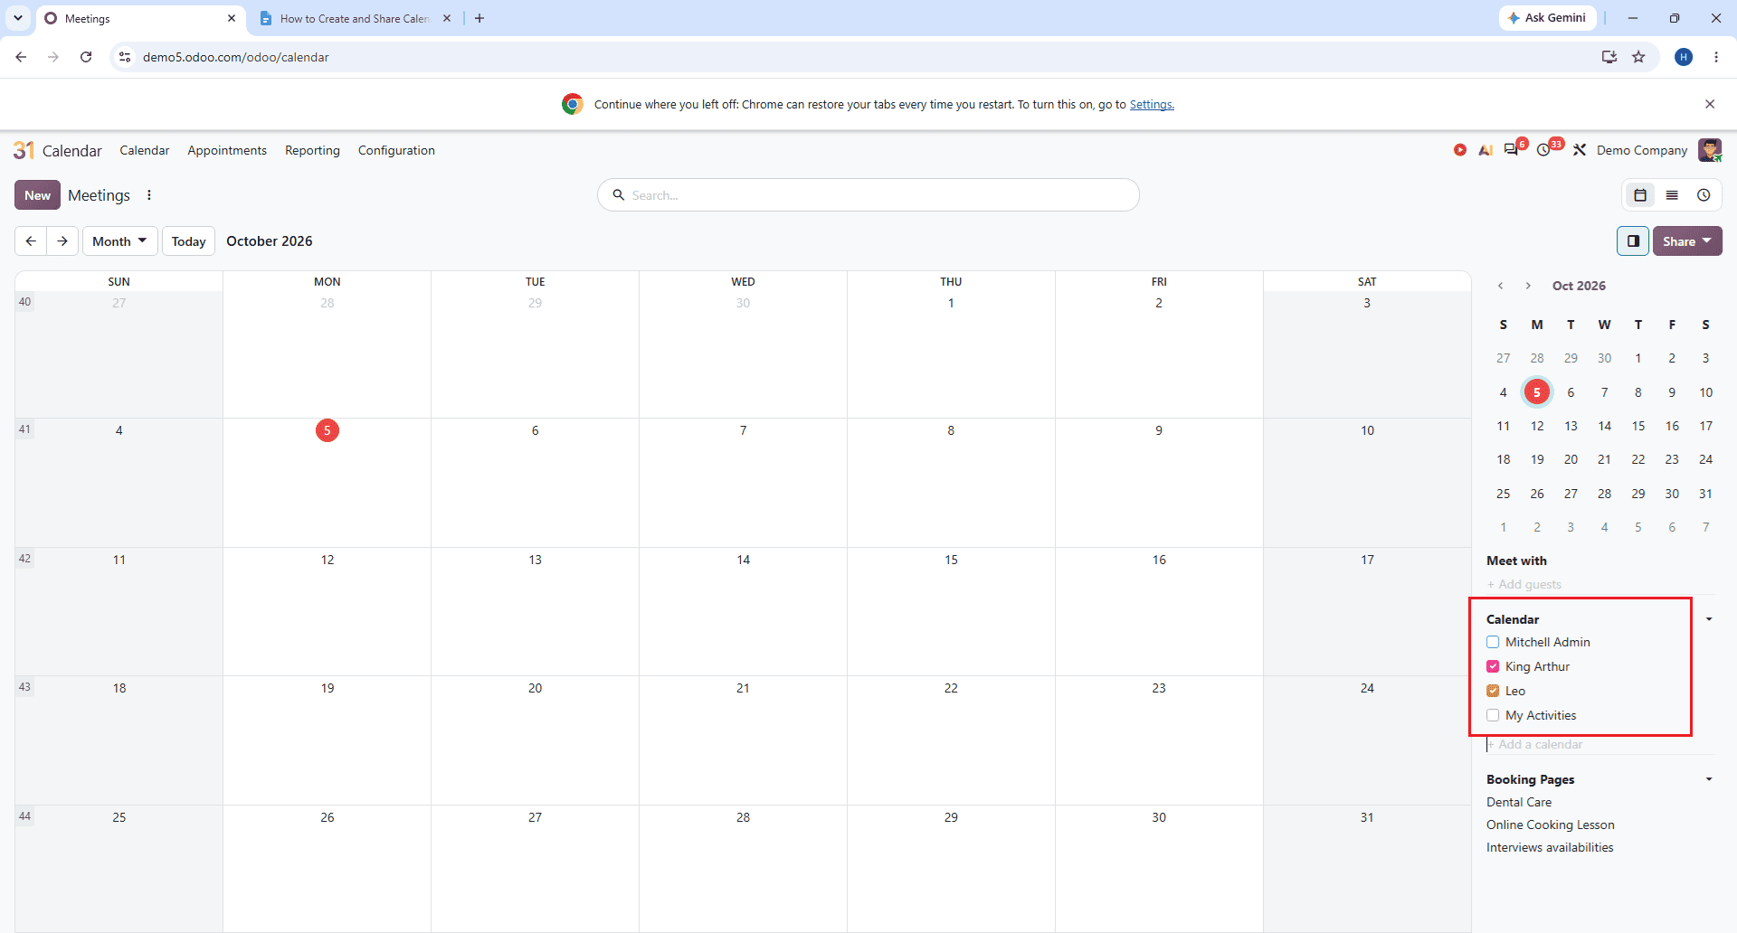Click the Today button
Viewport: 1737px width, 933px height.
click(188, 241)
